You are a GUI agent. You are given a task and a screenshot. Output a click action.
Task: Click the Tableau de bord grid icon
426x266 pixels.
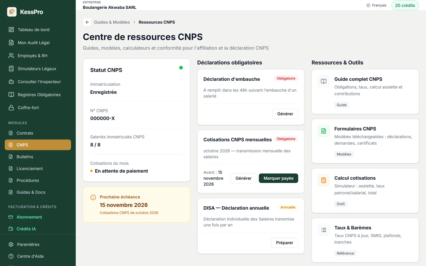point(11,30)
